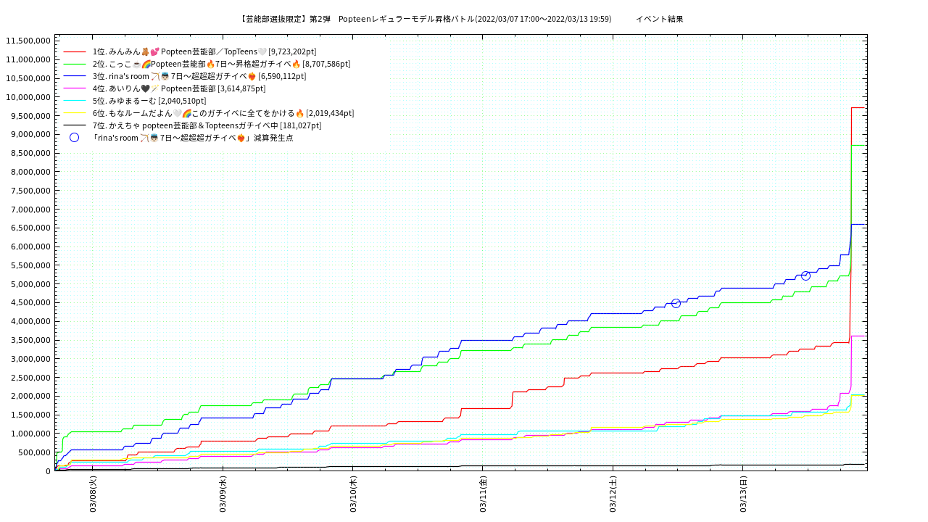928x522 pixels.
Task: Click the 03/08(火) date axis label
Action: [x=94, y=494]
